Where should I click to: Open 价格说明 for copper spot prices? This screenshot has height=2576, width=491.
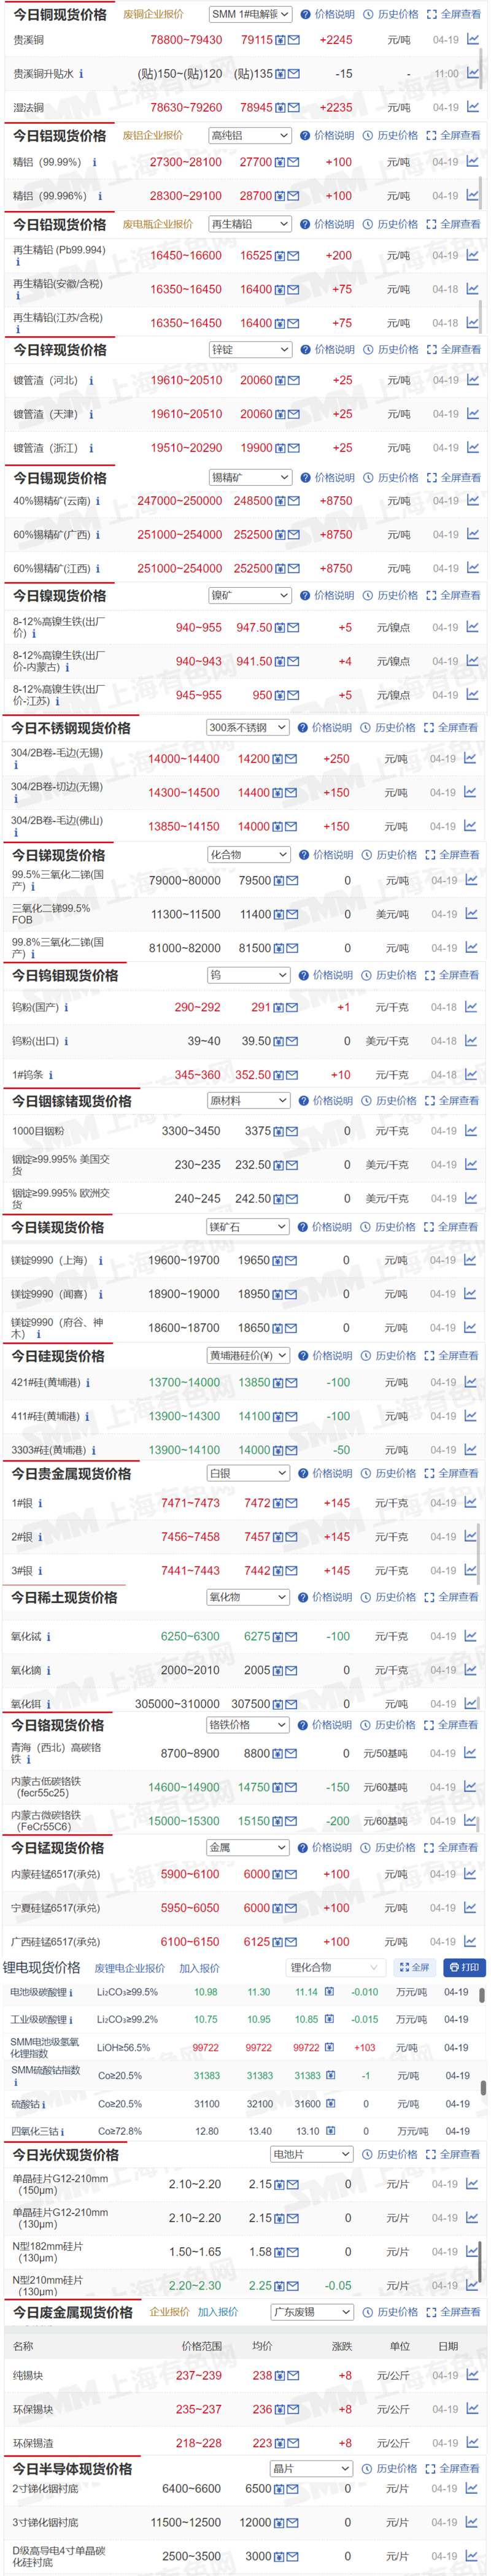pos(328,15)
